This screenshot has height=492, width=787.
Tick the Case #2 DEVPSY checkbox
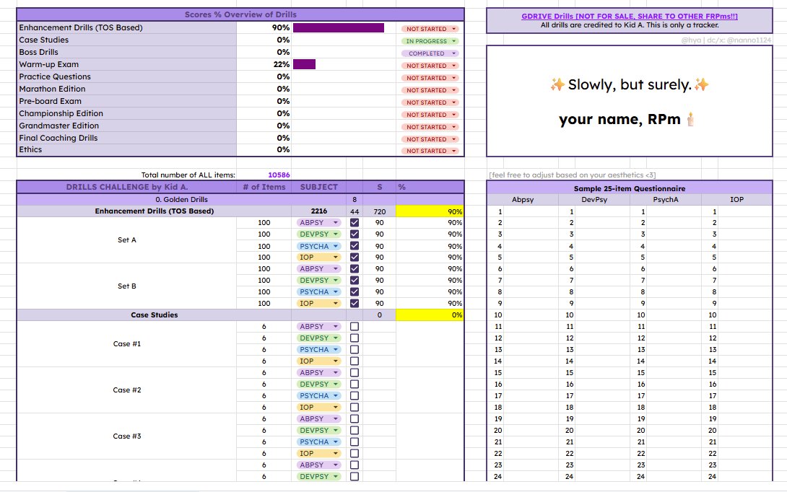coord(355,384)
